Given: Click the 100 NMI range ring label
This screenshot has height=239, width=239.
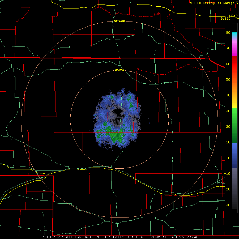Looking at the screenshot, I should coord(119,21).
